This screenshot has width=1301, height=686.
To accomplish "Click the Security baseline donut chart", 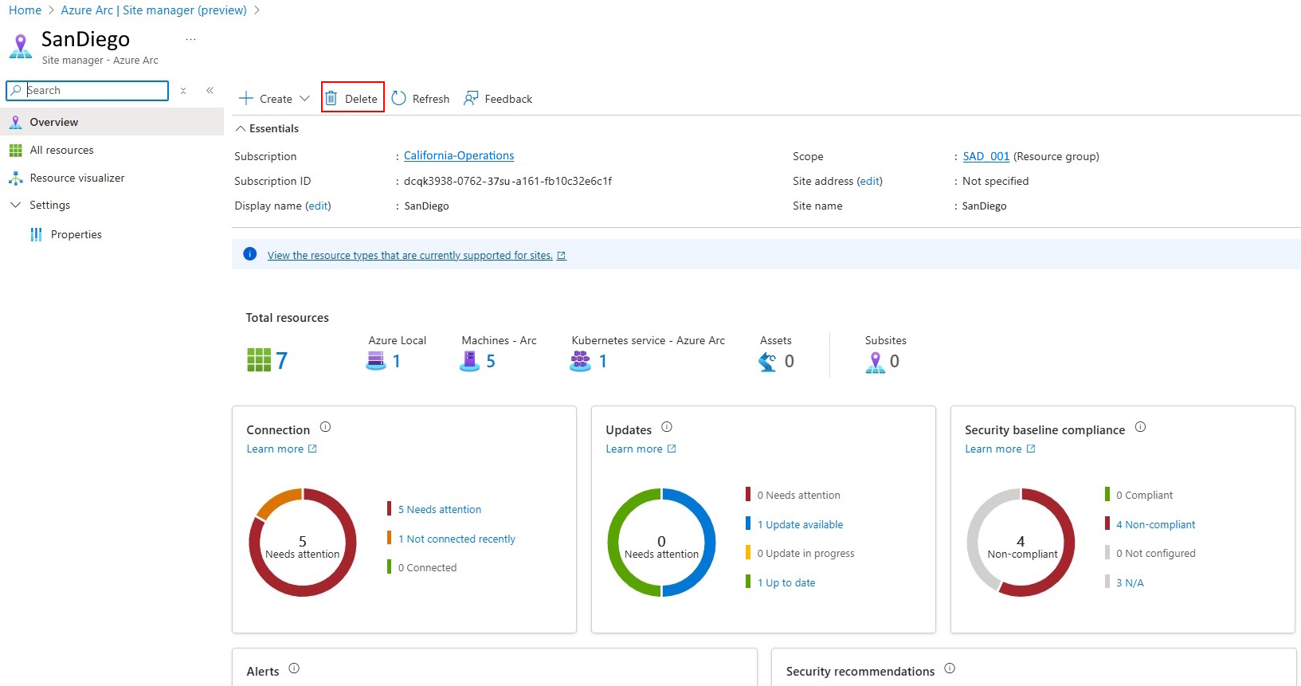I will point(1021,543).
